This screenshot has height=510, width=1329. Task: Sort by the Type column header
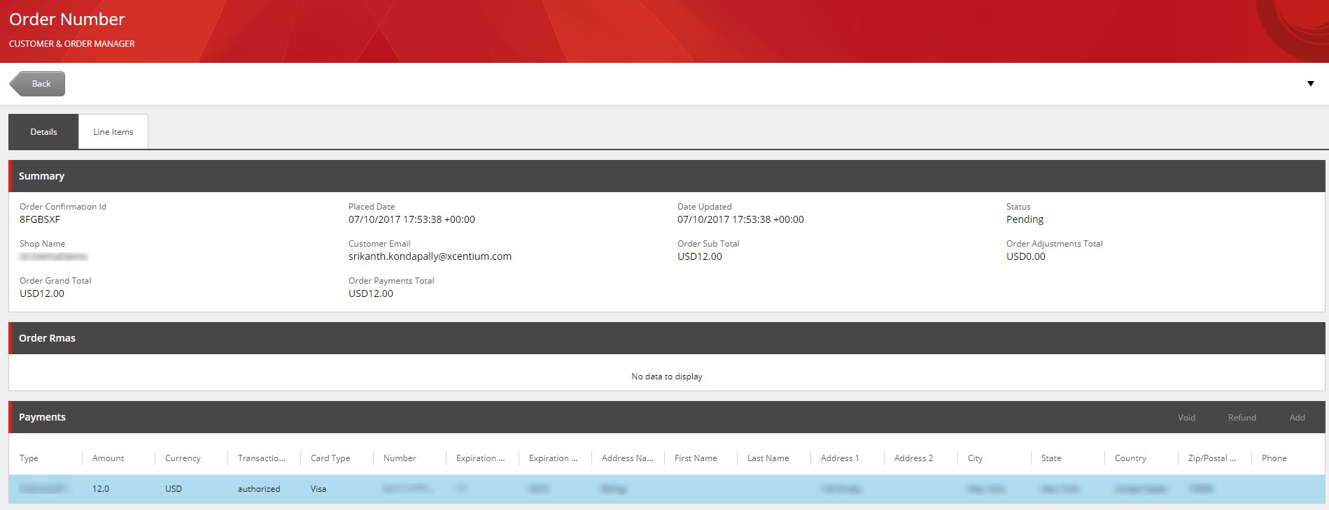[x=29, y=458]
